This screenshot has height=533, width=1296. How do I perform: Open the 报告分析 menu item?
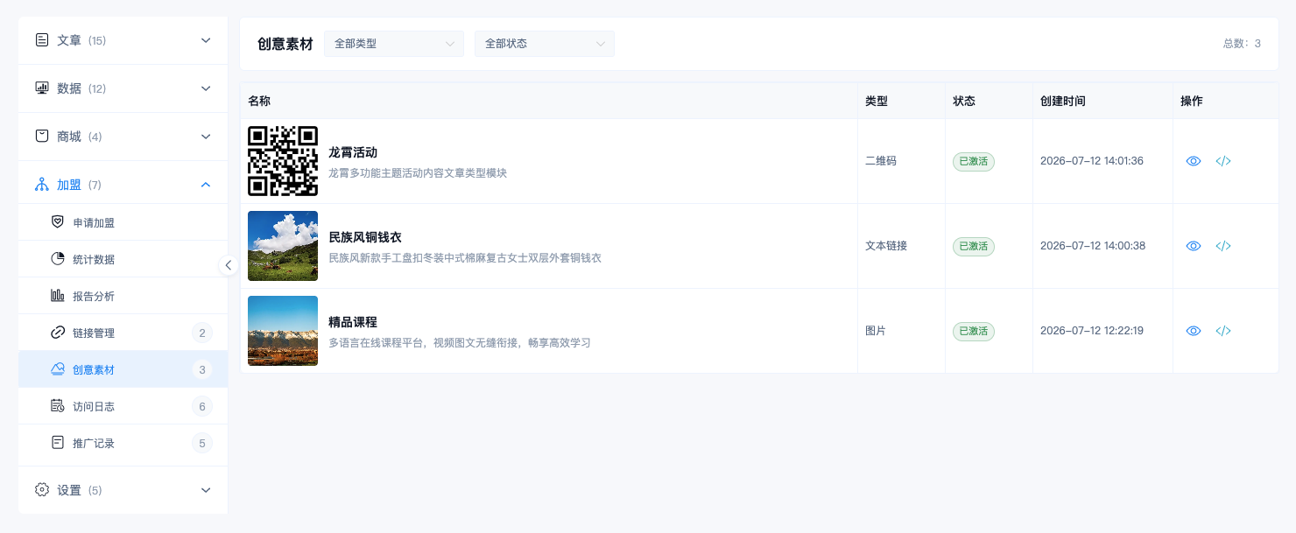[123, 296]
